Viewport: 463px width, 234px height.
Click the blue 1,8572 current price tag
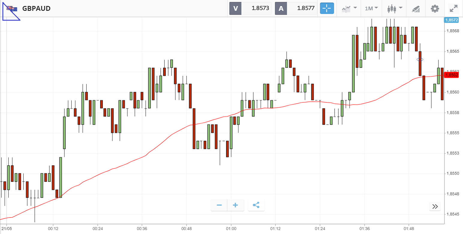(452, 20)
